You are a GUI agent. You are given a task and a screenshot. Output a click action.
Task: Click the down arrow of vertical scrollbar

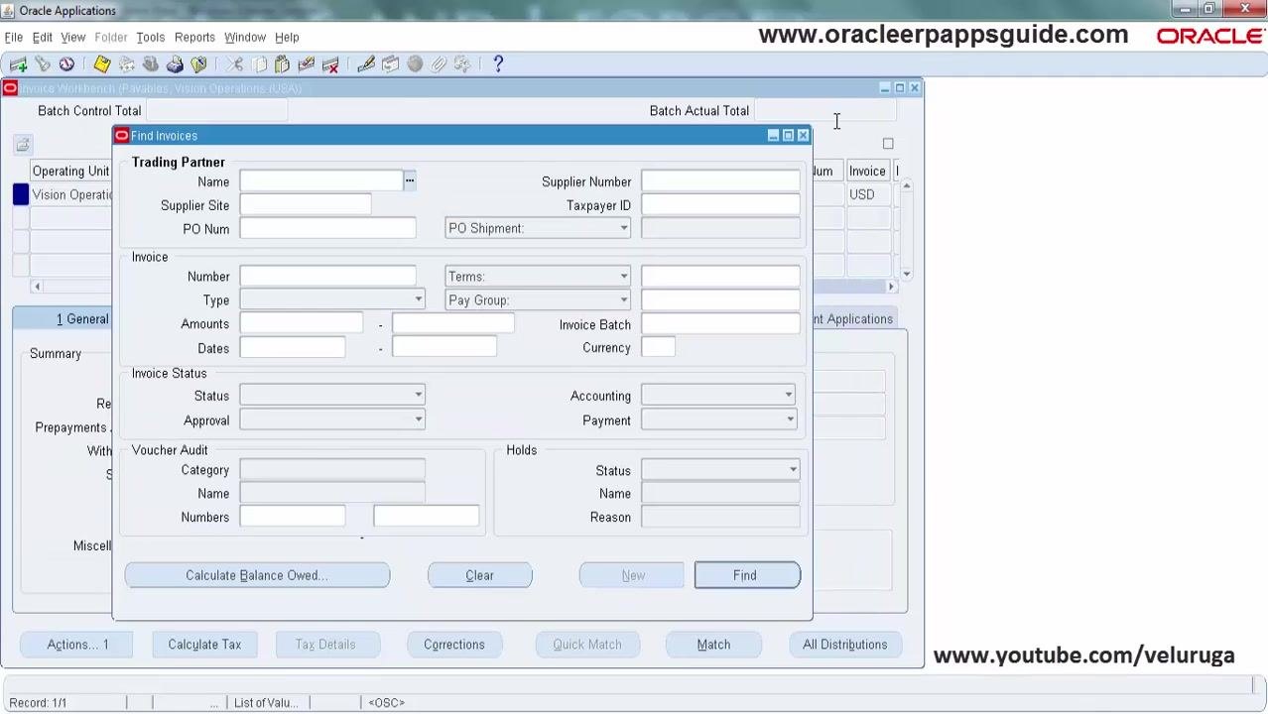coord(906,274)
